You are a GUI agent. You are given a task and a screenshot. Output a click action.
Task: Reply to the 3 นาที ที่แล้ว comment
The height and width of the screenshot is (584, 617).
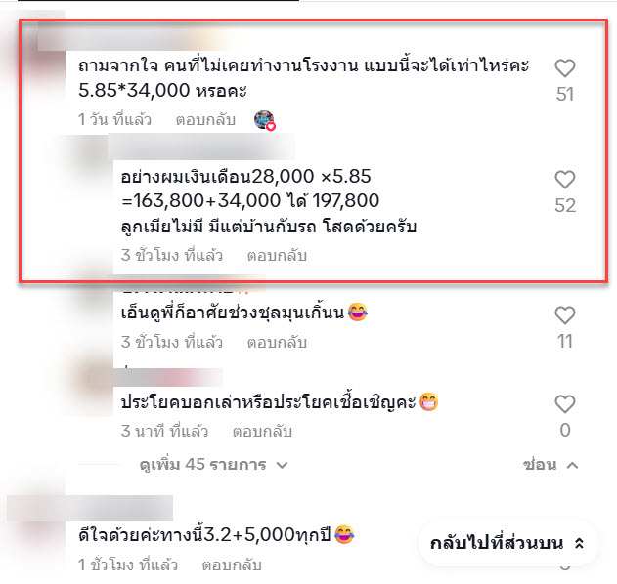click(x=262, y=431)
